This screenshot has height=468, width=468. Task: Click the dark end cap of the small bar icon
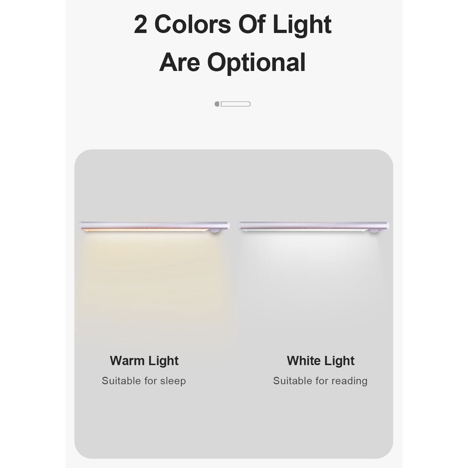pyautogui.click(x=217, y=104)
